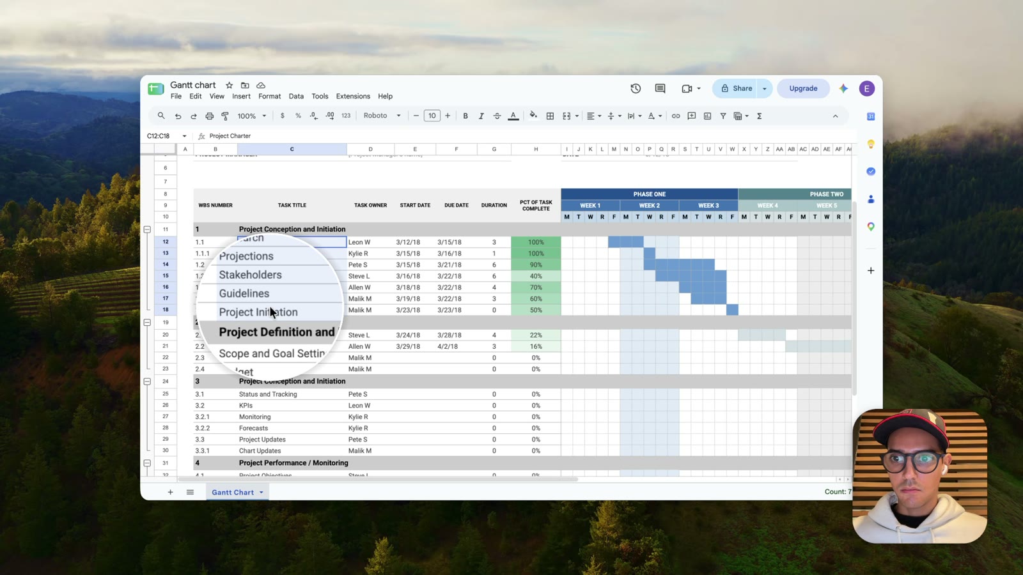
Task: Click the Gemini sparkle icon
Action: (843, 89)
